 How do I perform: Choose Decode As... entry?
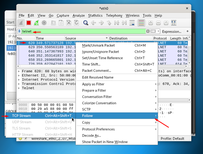click(117, 136)
